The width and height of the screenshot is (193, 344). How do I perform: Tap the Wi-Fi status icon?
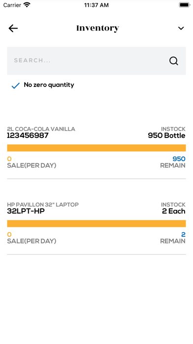(27, 5)
